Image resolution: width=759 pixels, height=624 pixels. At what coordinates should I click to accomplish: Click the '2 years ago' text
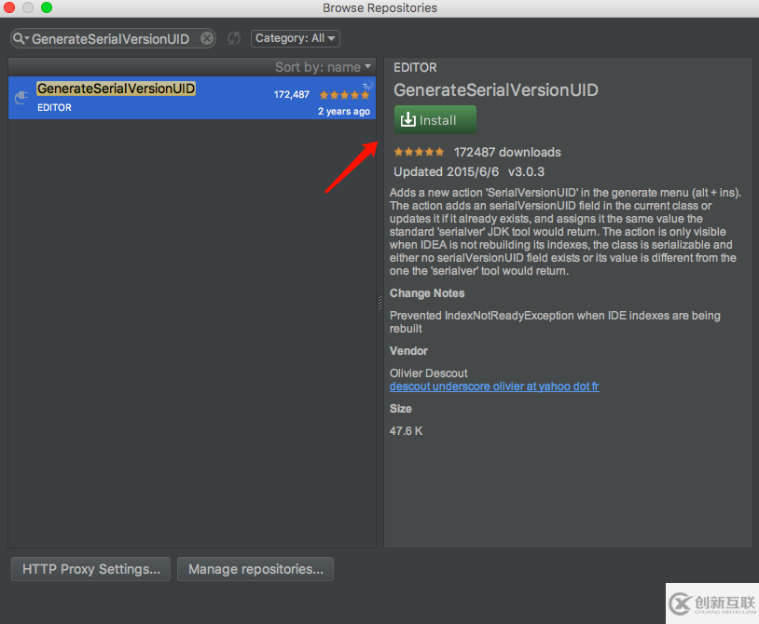click(x=344, y=111)
